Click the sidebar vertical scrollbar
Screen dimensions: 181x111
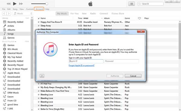[x=32, y=49]
